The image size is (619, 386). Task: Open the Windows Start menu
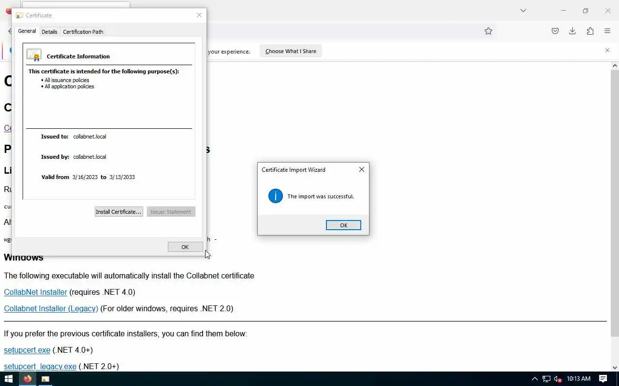(x=8, y=379)
